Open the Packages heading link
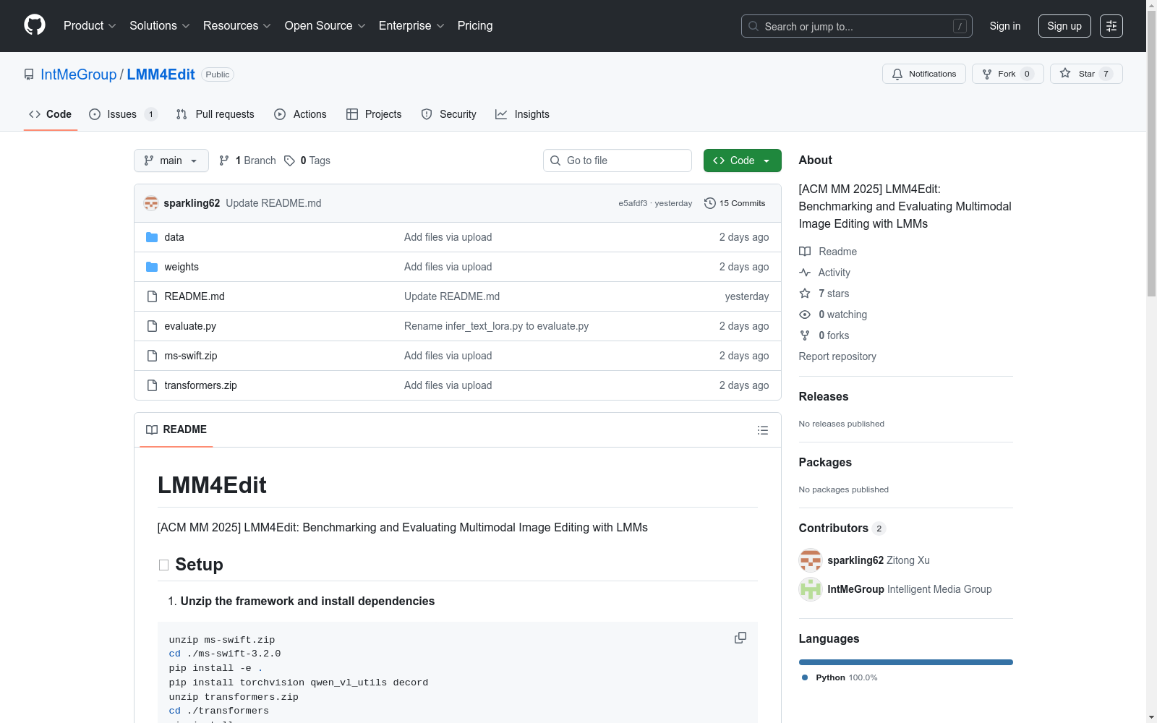The width and height of the screenshot is (1157, 723). (825, 462)
